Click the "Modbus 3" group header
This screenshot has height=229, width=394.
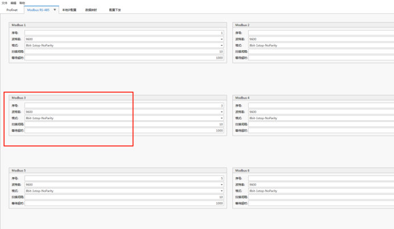pyautogui.click(x=118, y=97)
